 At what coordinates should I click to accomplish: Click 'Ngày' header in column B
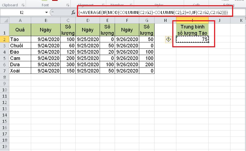point(46,30)
